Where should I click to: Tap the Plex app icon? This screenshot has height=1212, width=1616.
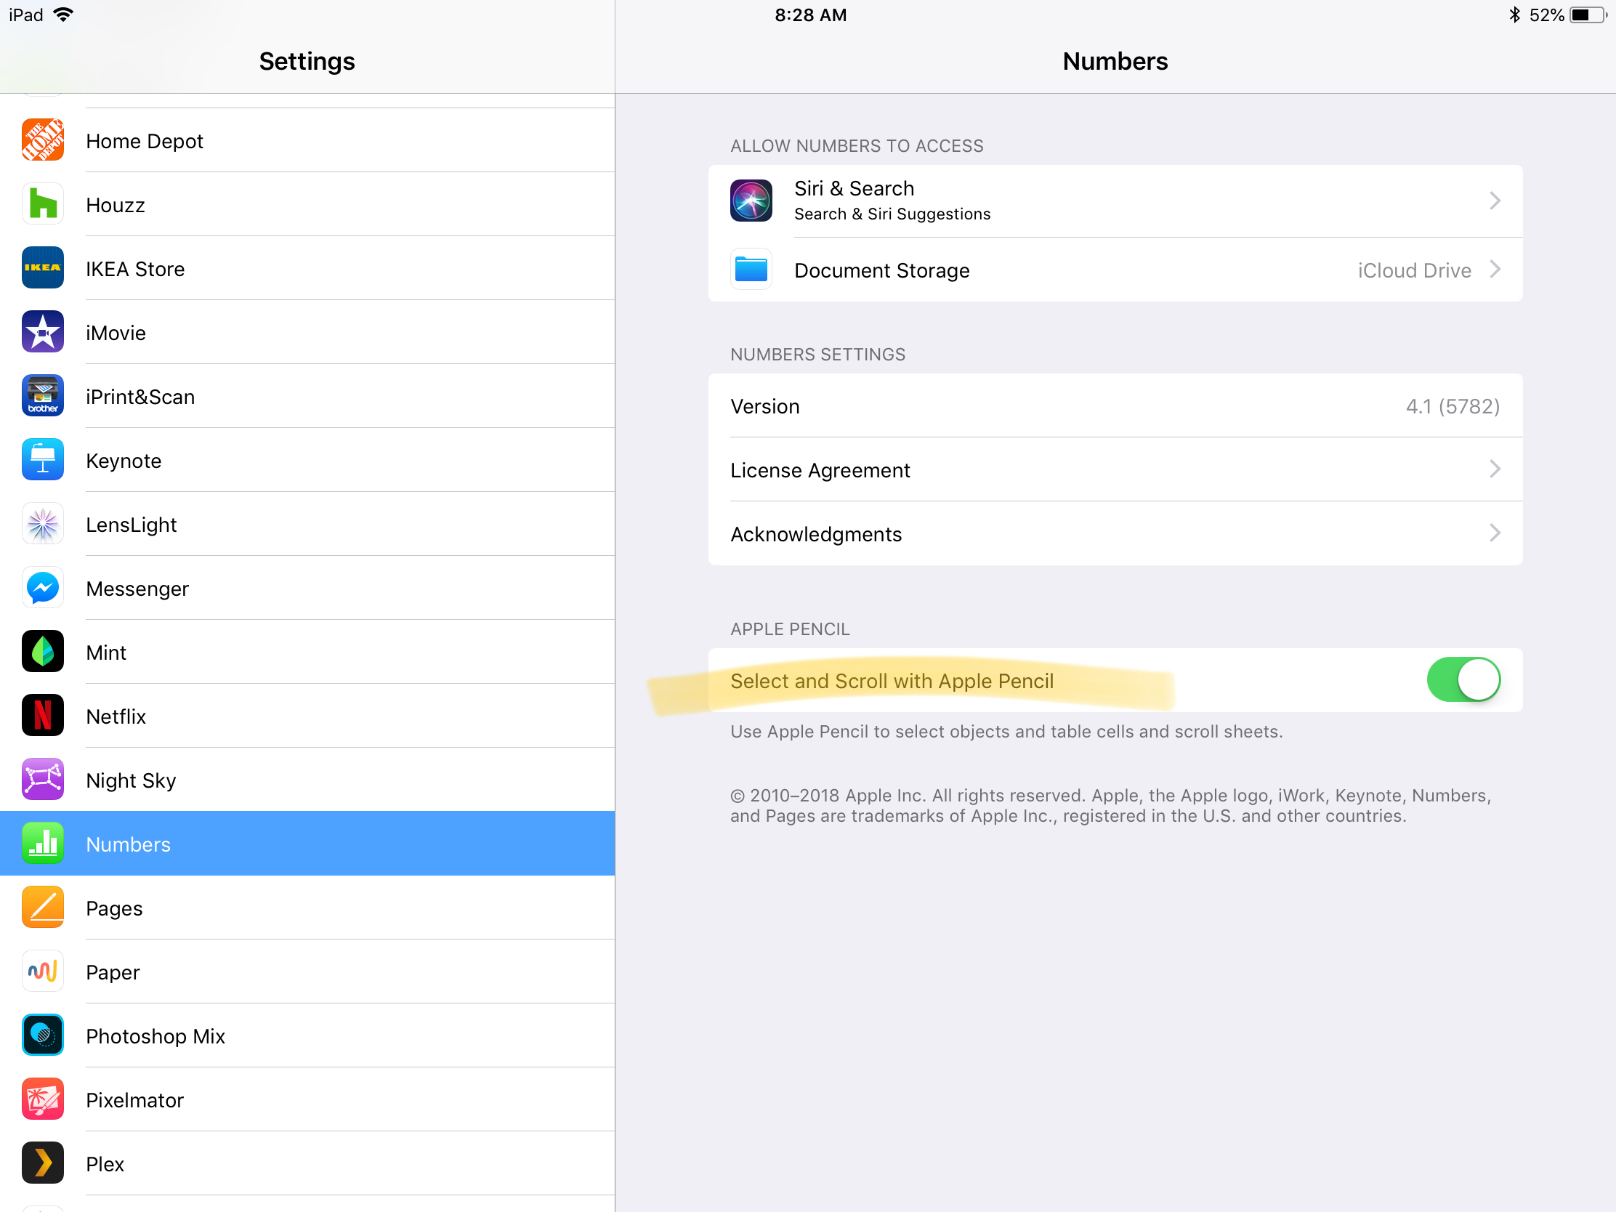[x=42, y=1163]
